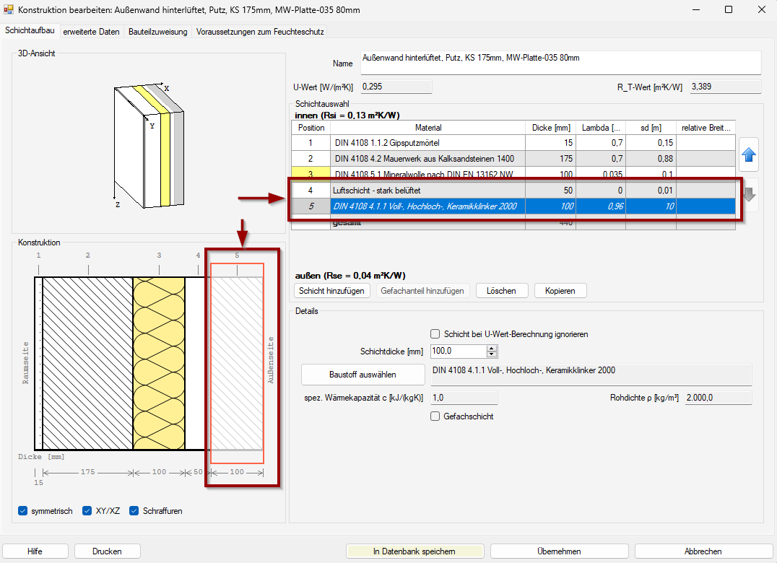Click the 3D wall preview image

pos(149,143)
